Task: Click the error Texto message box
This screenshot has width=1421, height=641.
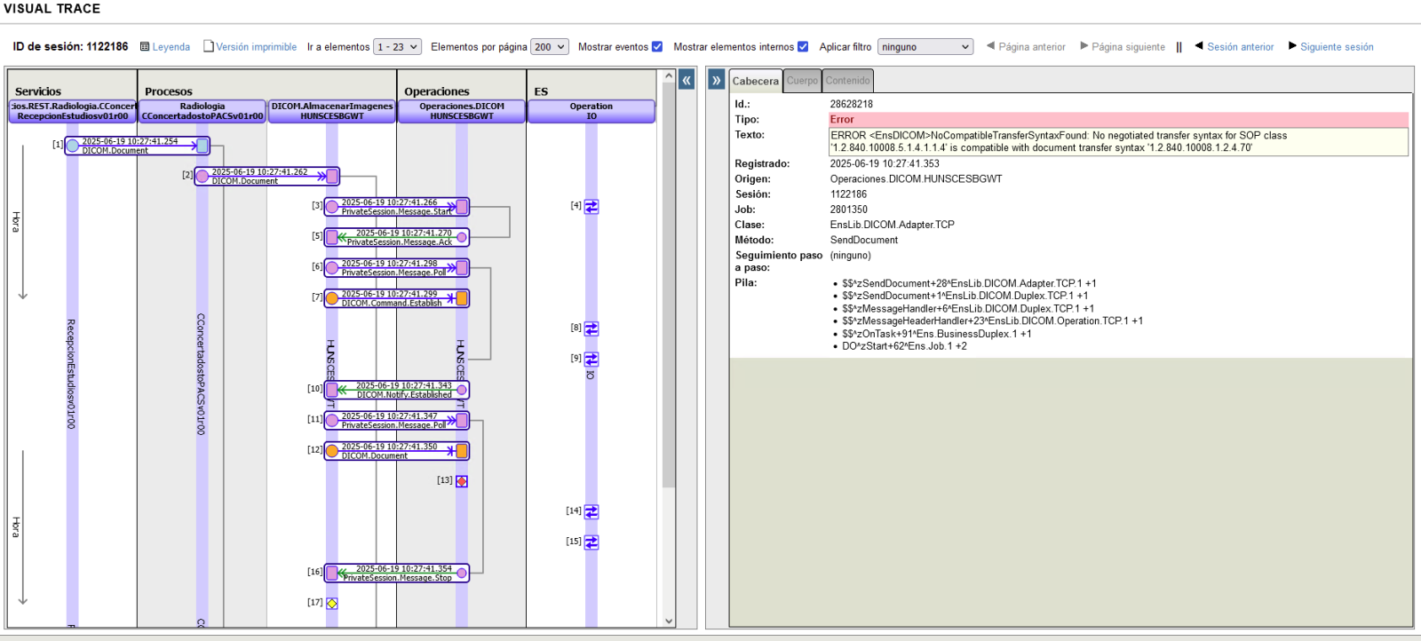Action: 1118,142
